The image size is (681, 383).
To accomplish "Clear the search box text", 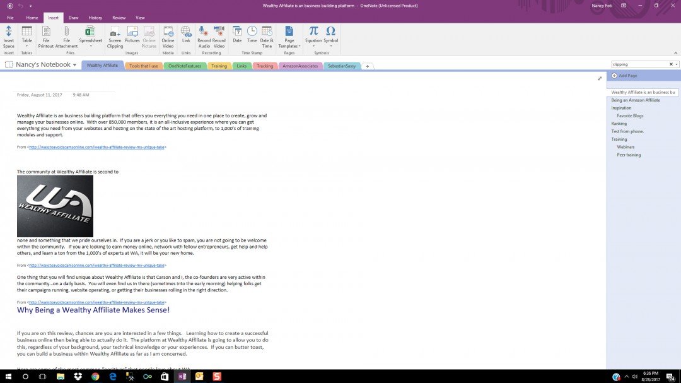I will coord(671,64).
